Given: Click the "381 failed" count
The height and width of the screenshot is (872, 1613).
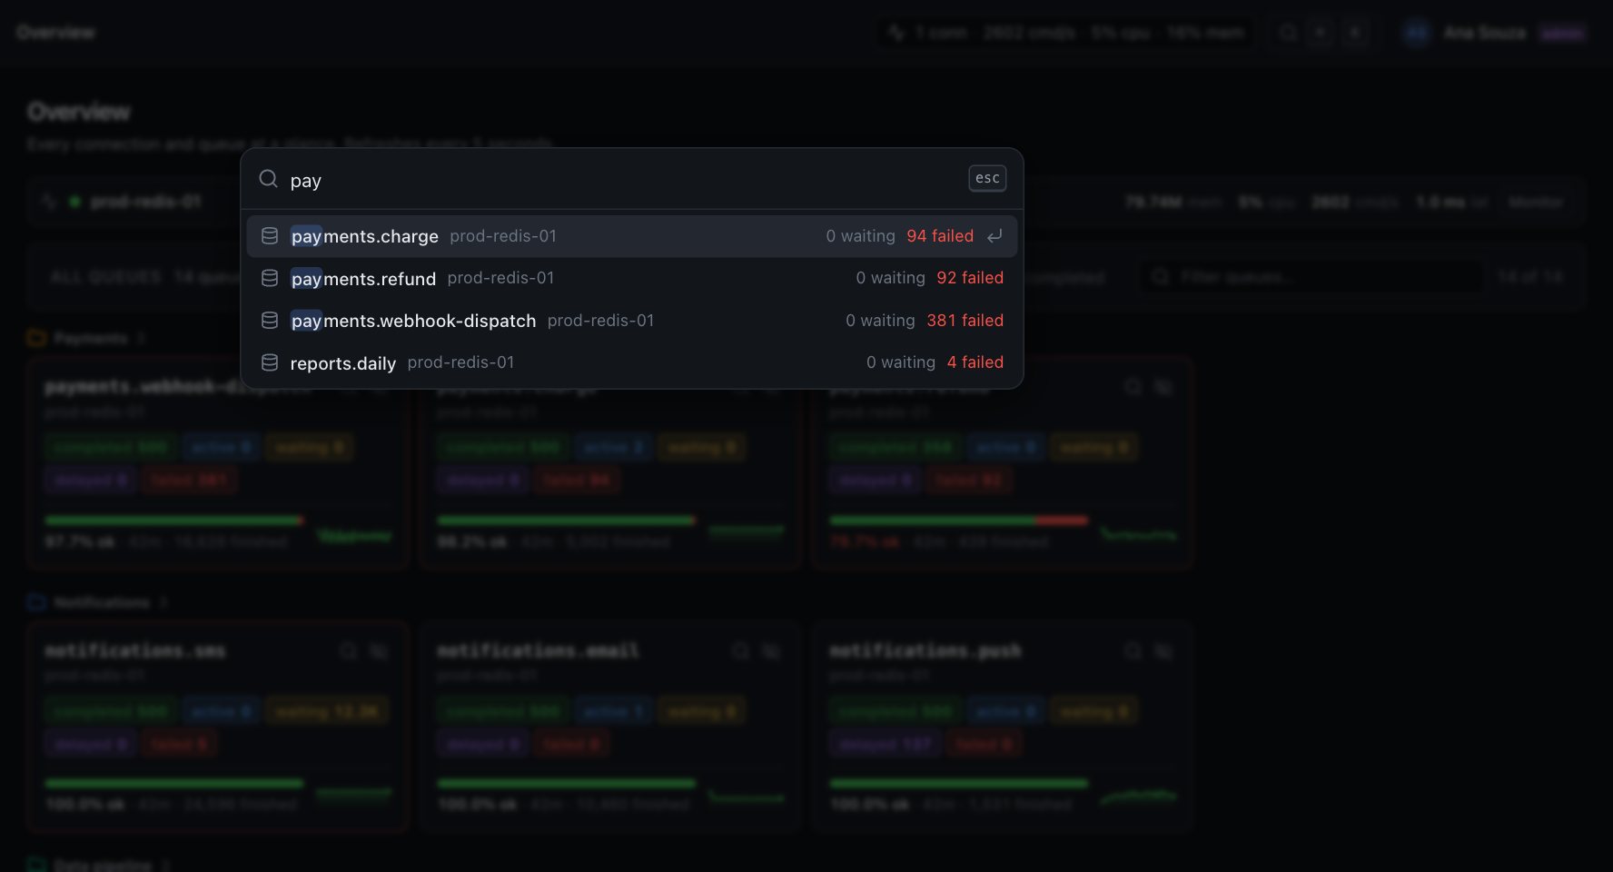Looking at the screenshot, I should 965,321.
